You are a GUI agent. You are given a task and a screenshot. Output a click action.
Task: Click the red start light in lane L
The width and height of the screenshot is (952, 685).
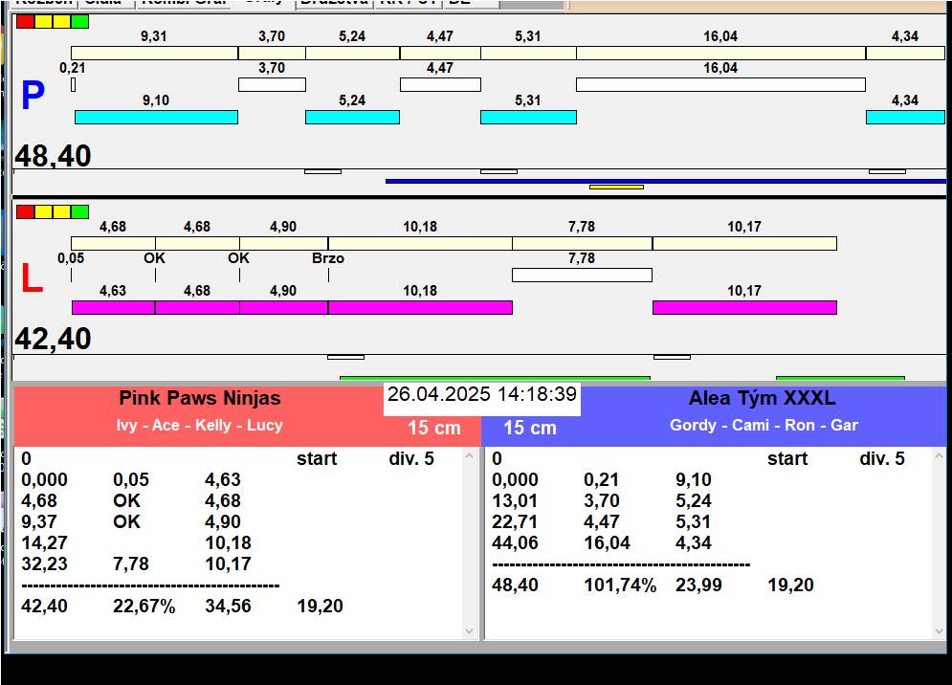tap(26, 211)
